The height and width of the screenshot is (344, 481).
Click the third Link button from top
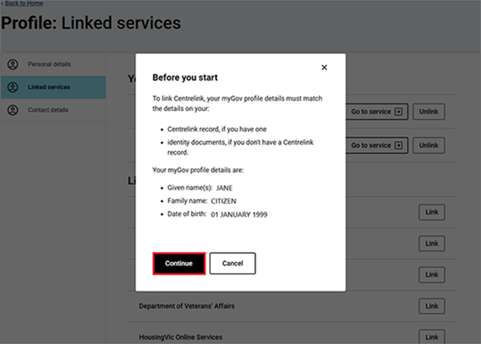pyautogui.click(x=432, y=274)
